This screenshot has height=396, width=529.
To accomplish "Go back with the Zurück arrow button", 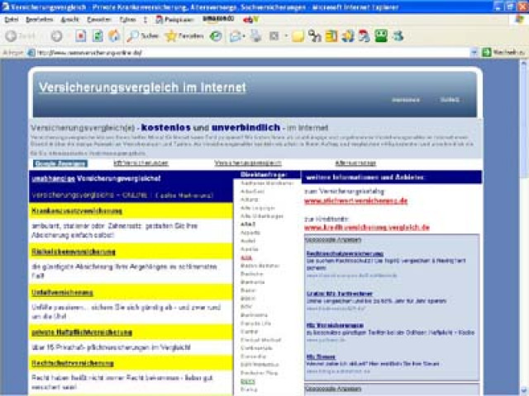I will point(12,36).
